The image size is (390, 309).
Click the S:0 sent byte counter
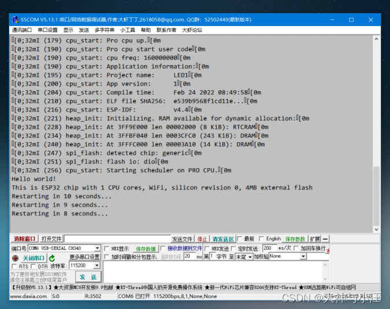(56, 296)
